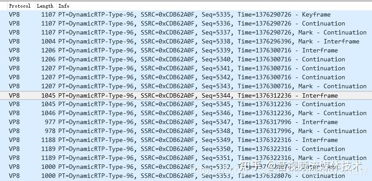This screenshot has height=181, width=372.
Task: Select packet with Seq=5340
Action: pyautogui.click(x=186, y=59)
